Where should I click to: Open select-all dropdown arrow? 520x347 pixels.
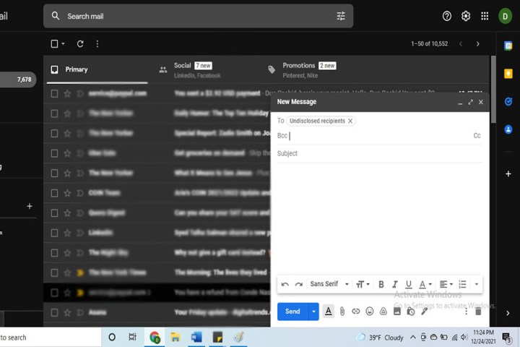pyautogui.click(x=63, y=44)
